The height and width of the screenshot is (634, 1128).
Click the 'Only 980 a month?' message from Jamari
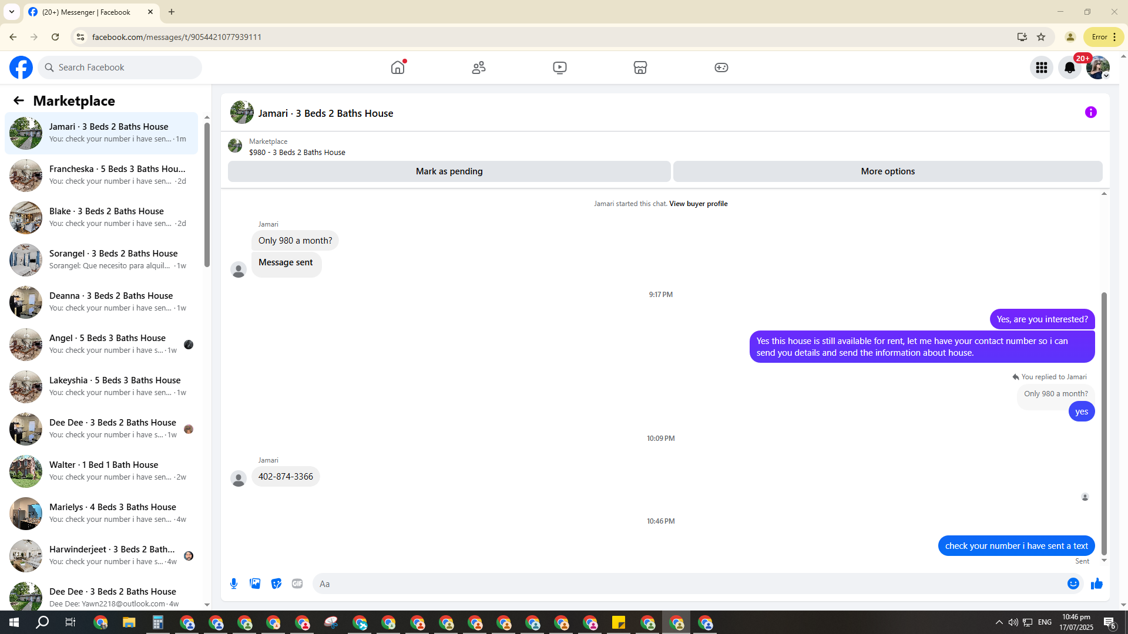coord(295,241)
